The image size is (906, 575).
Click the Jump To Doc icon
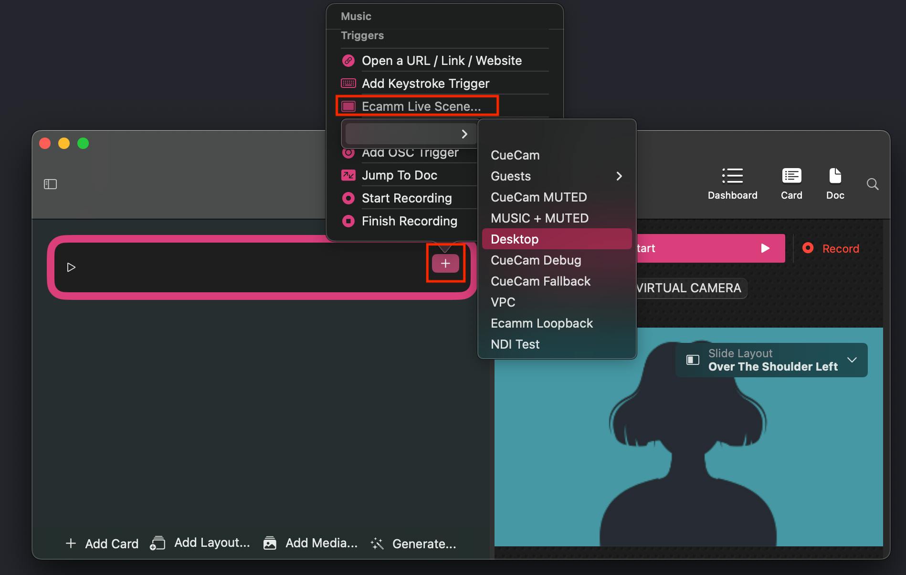pyautogui.click(x=348, y=175)
